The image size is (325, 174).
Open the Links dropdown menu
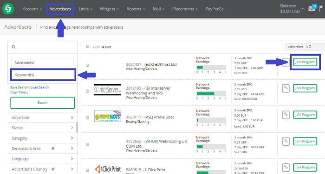tap(85, 9)
